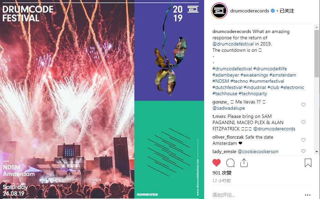Save post with bookmark icon
Screen dimensions: 320x199
[308, 163]
